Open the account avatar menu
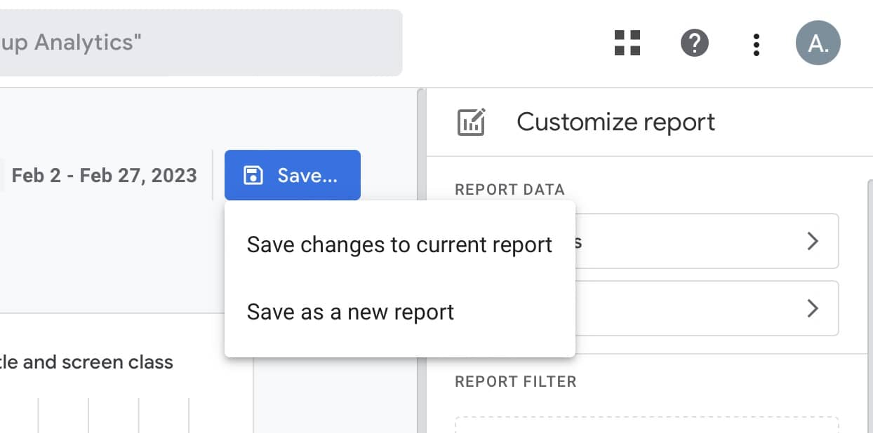The height and width of the screenshot is (433, 873). click(x=818, y=43)
